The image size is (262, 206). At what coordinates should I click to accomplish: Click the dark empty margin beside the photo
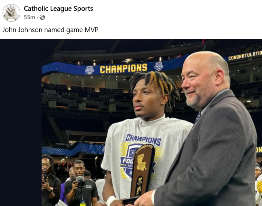point(21,123)
